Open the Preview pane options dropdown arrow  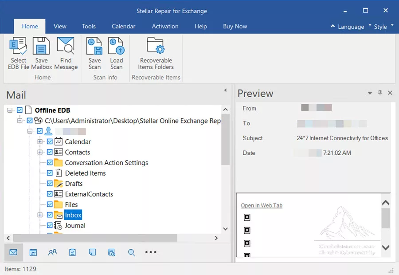(370, 93)
